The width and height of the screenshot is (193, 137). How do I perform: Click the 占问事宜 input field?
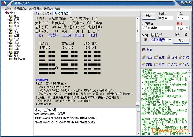tap(158, 28)
